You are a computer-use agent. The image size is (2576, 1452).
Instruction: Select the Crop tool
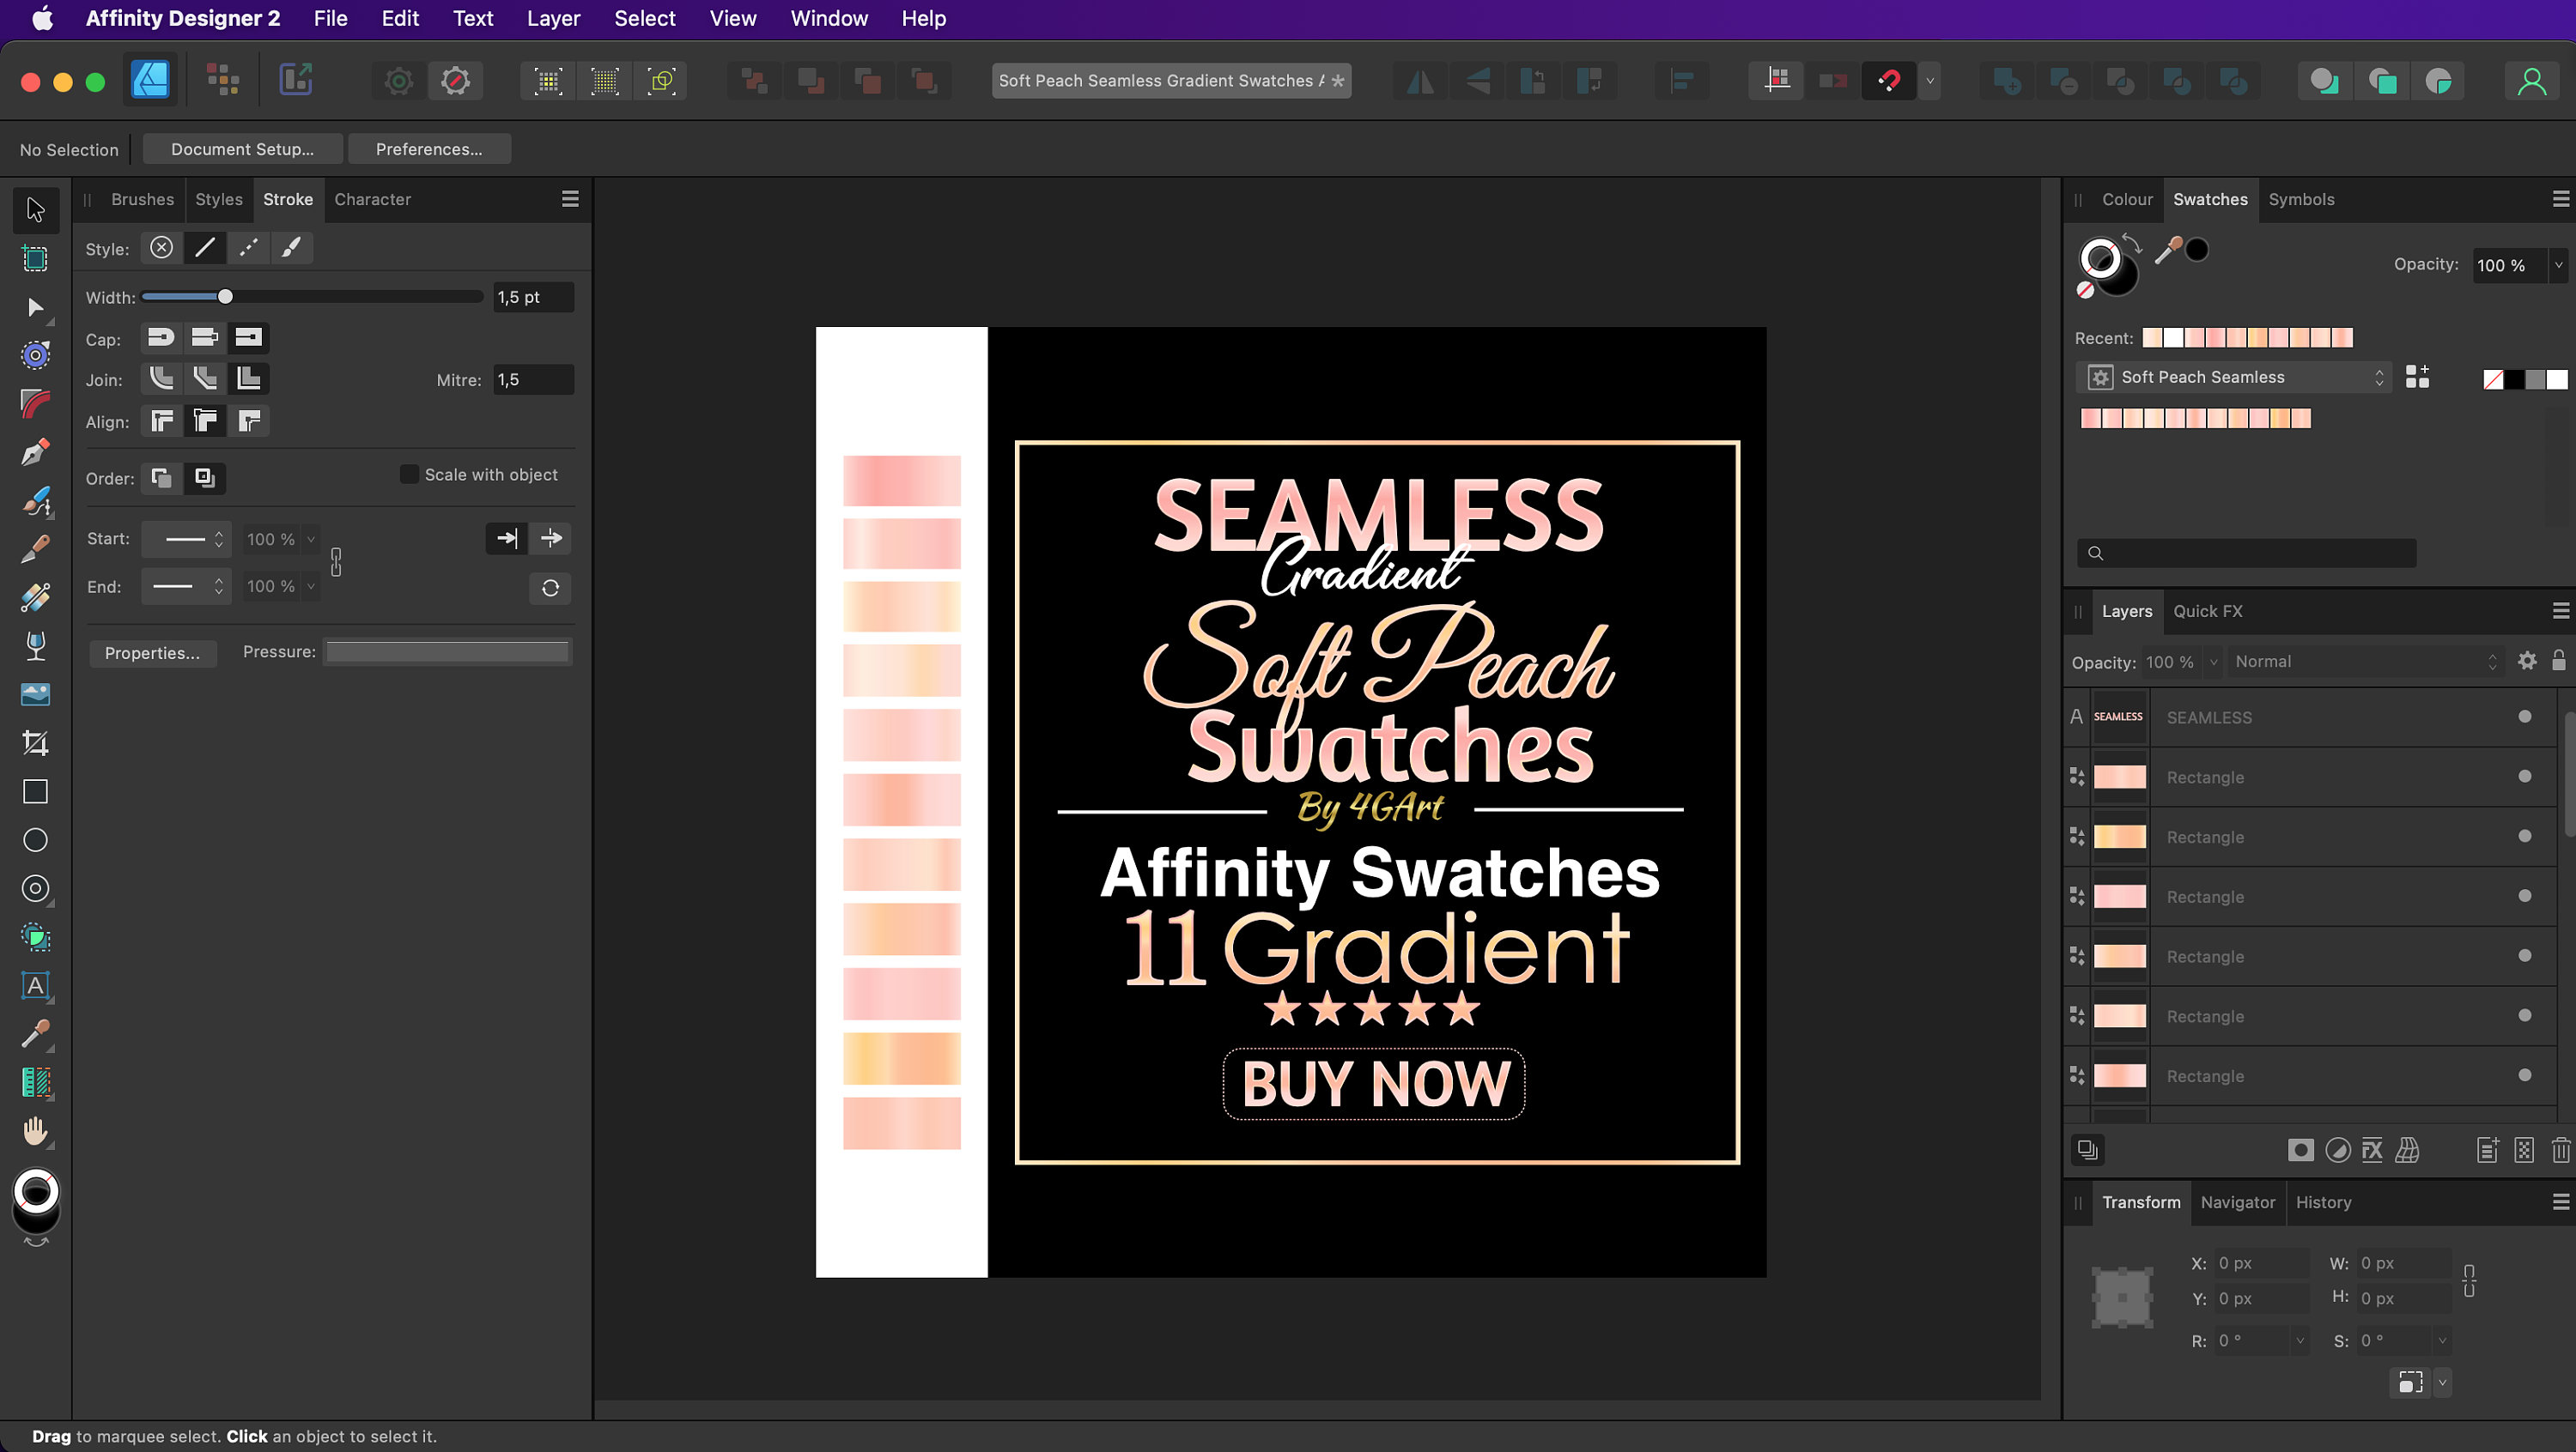pos(35,742)
